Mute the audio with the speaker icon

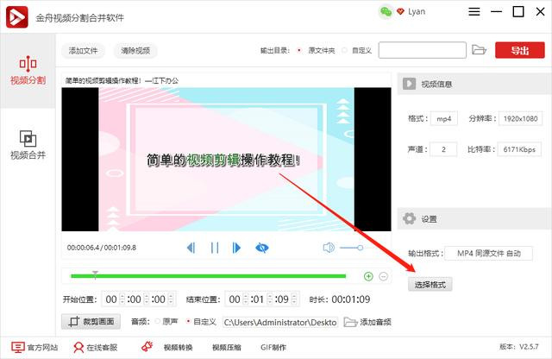click(329, 248)
